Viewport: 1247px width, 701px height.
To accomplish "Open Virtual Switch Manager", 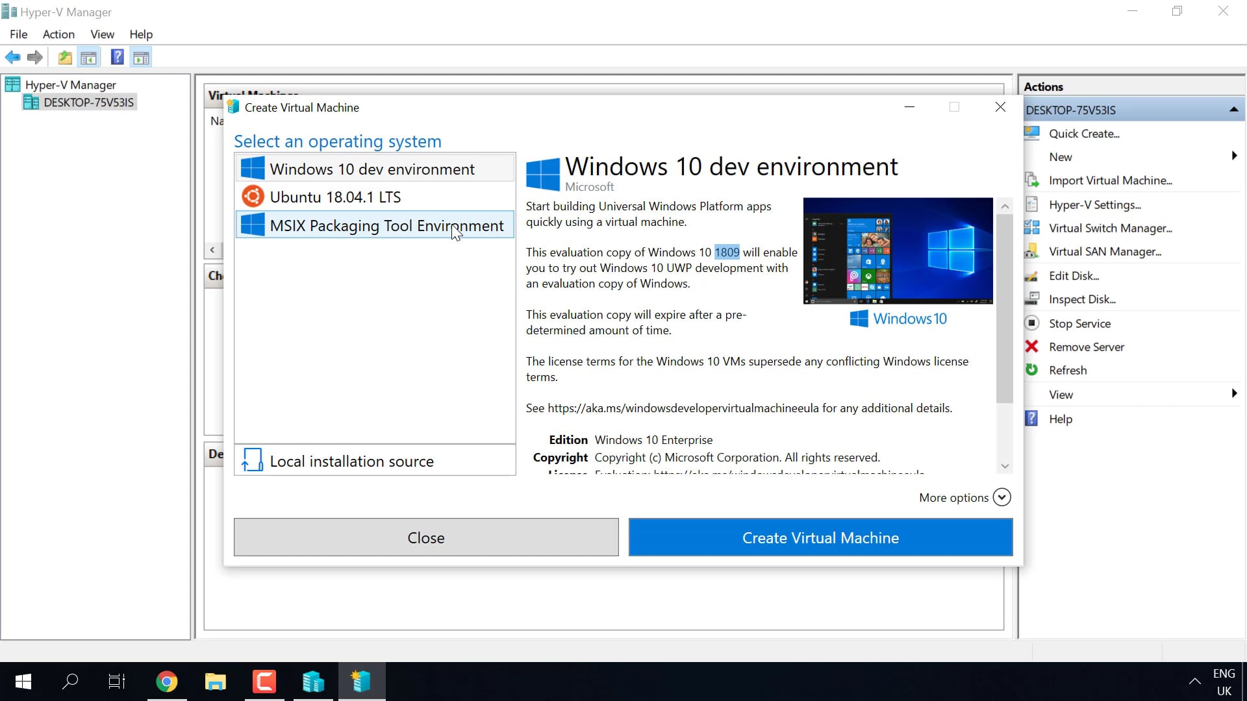I will point(1109,228).
